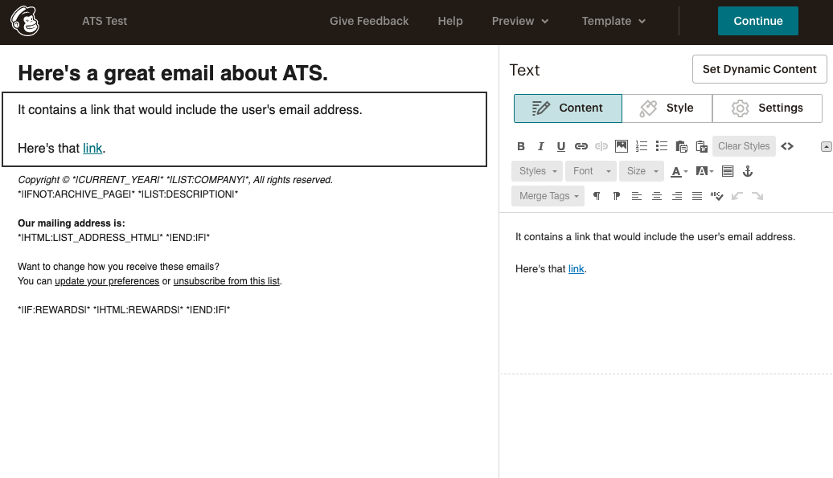833x478 pixels.
Task: Align text left
Action: click(x=637, y=196)
